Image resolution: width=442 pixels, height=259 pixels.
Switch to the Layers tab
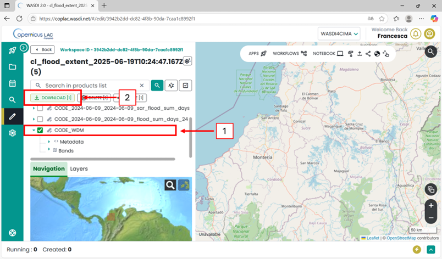(x=79, y=168)
